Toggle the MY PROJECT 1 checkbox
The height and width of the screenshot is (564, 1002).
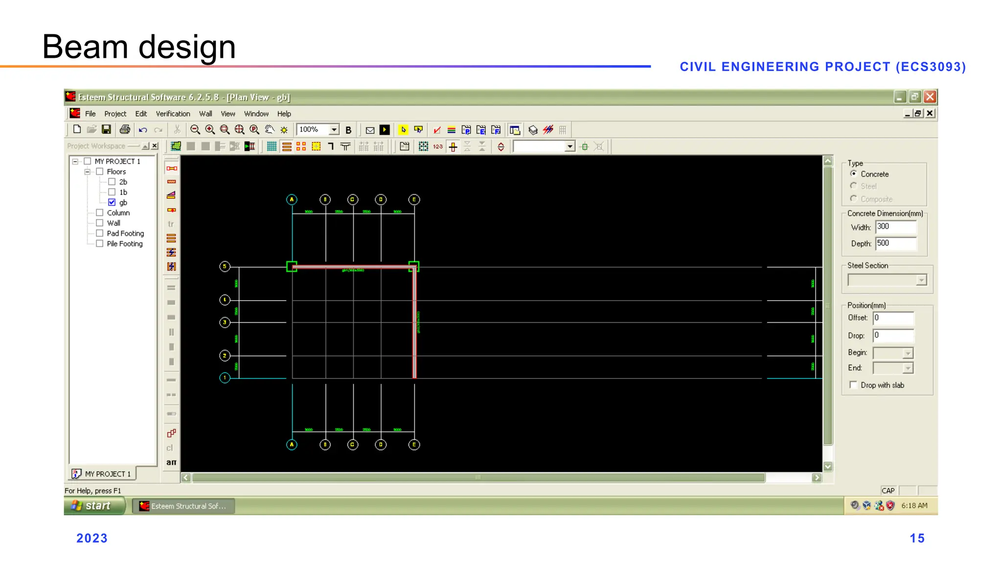coord(88,161)
